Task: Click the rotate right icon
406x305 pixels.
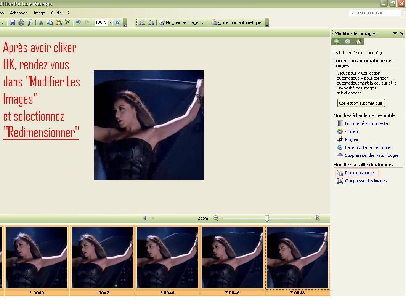Action: (151, 22)
